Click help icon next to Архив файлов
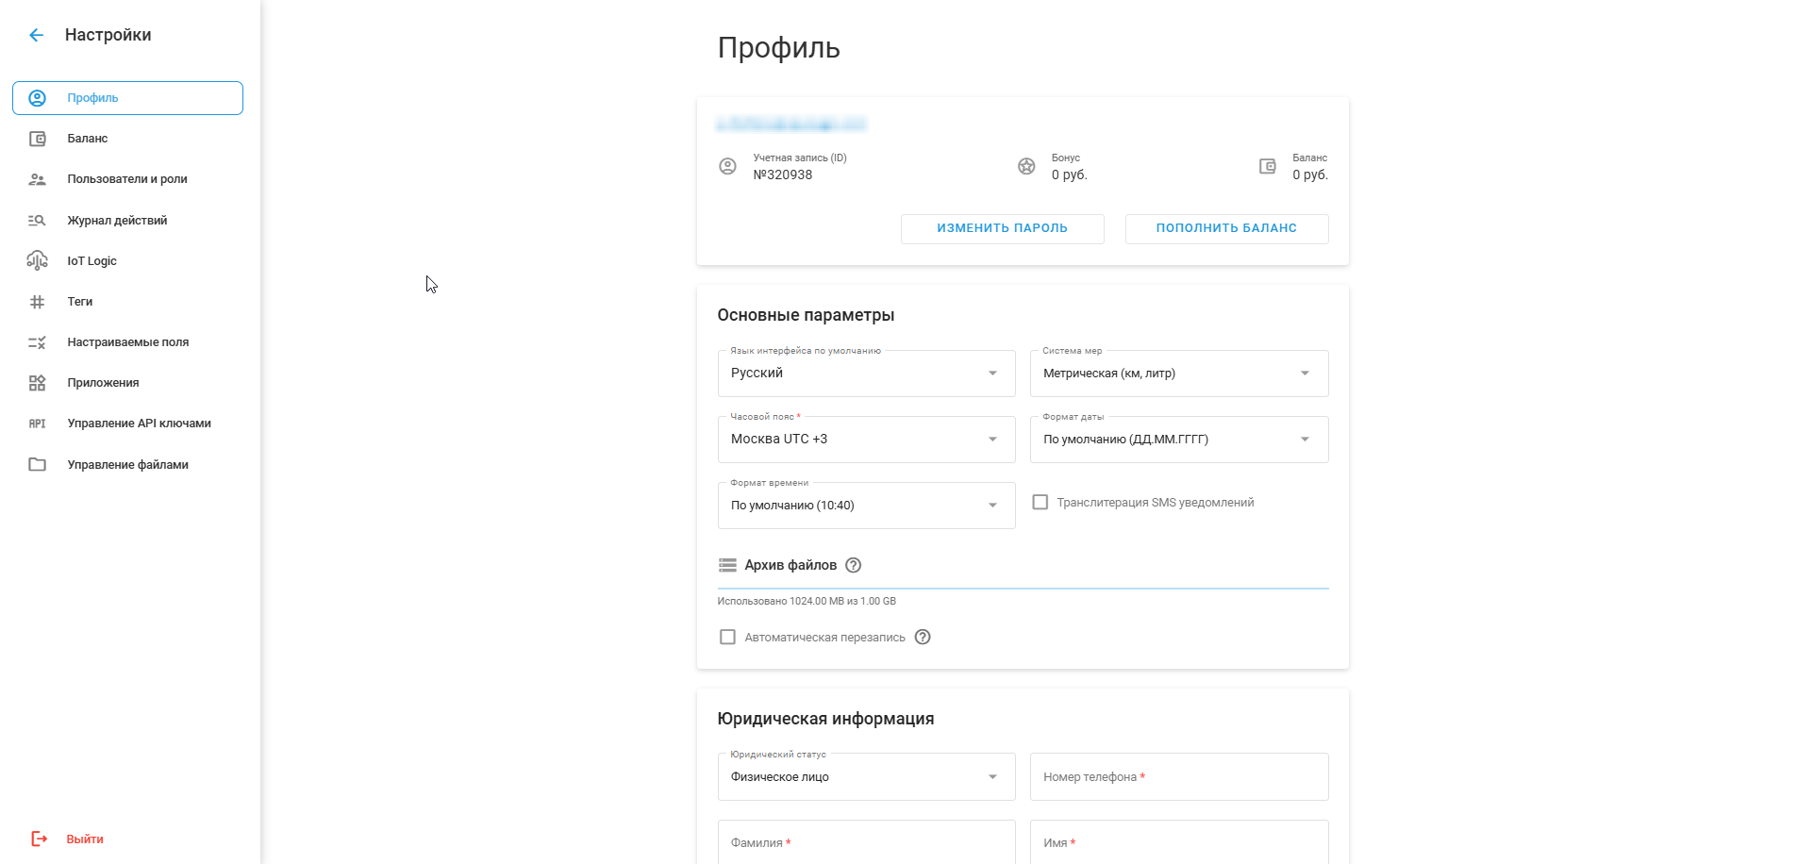Viewport: 1797px width, 864px height. click(853, 565)
